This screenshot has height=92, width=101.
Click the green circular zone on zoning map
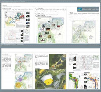(25, 78)
